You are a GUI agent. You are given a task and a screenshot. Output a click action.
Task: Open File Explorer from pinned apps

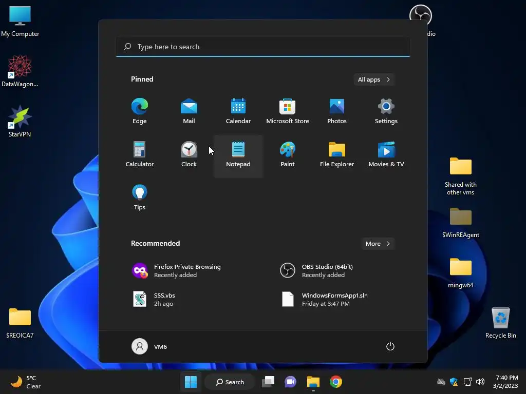point(337,154)
